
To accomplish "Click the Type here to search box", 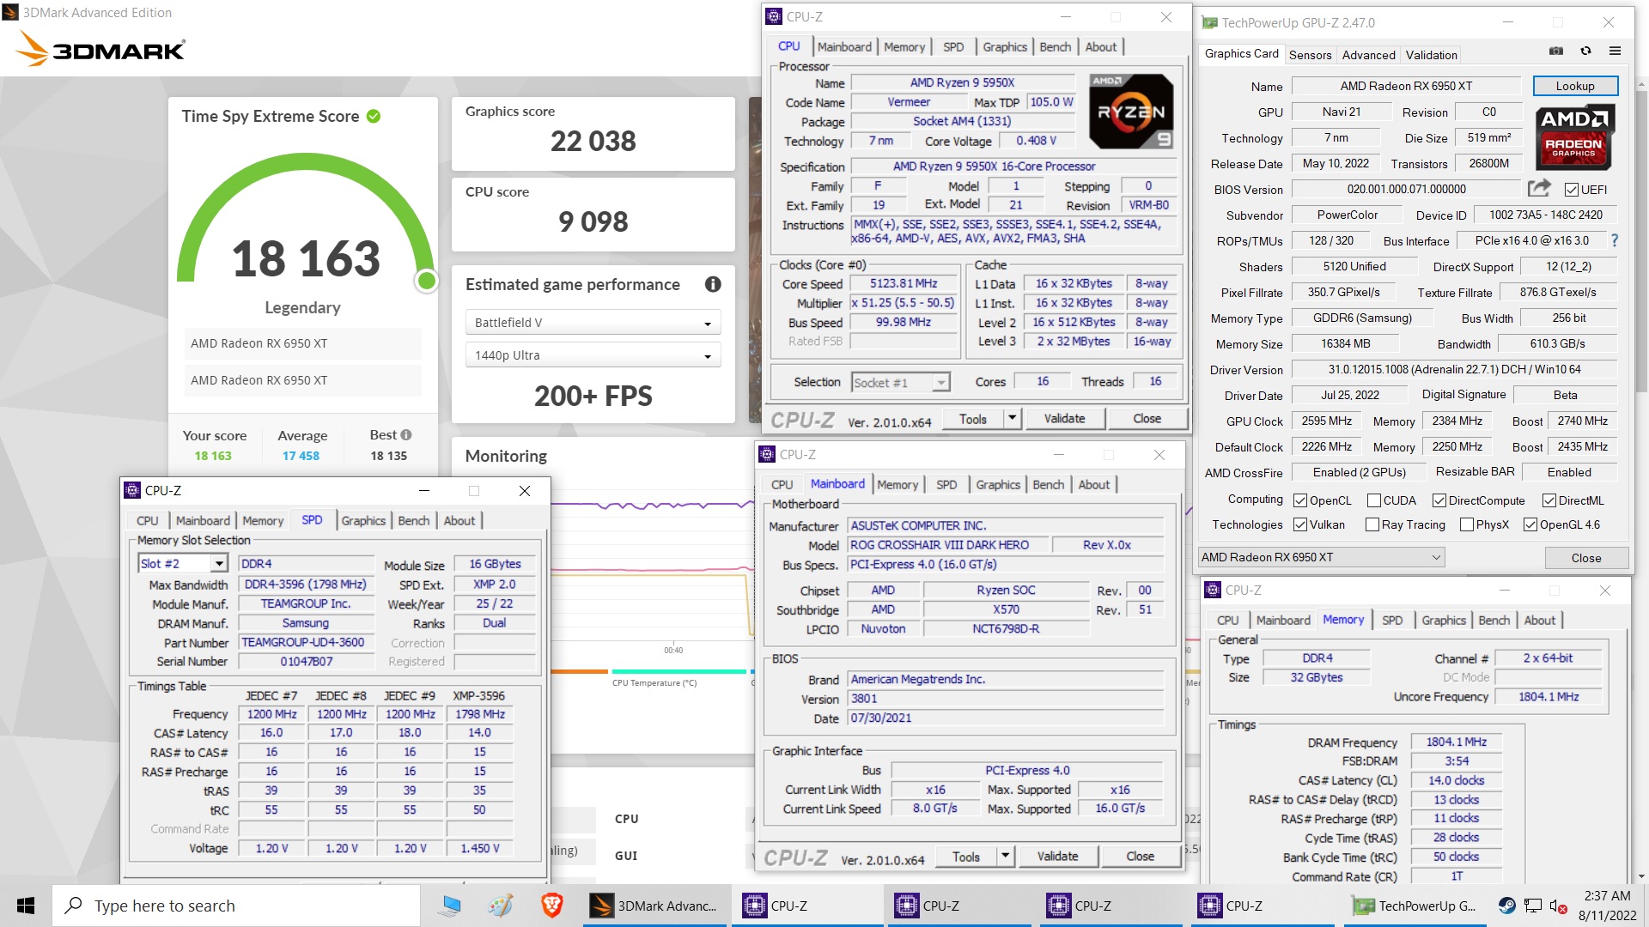I will click(236, 906).
